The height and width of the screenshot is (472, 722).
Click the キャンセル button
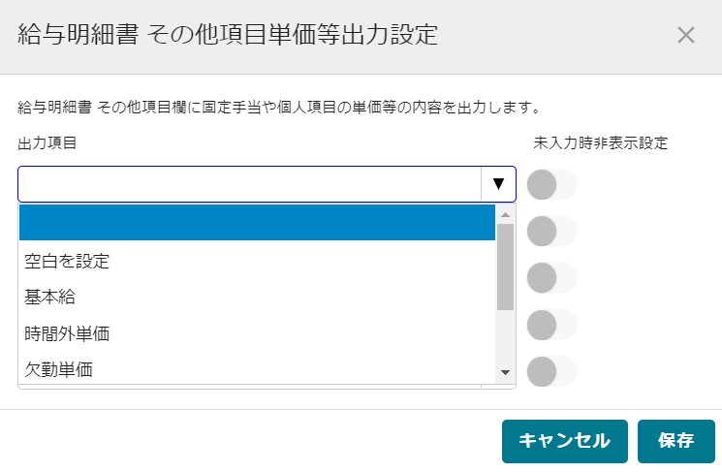click(x=565, y=441)
